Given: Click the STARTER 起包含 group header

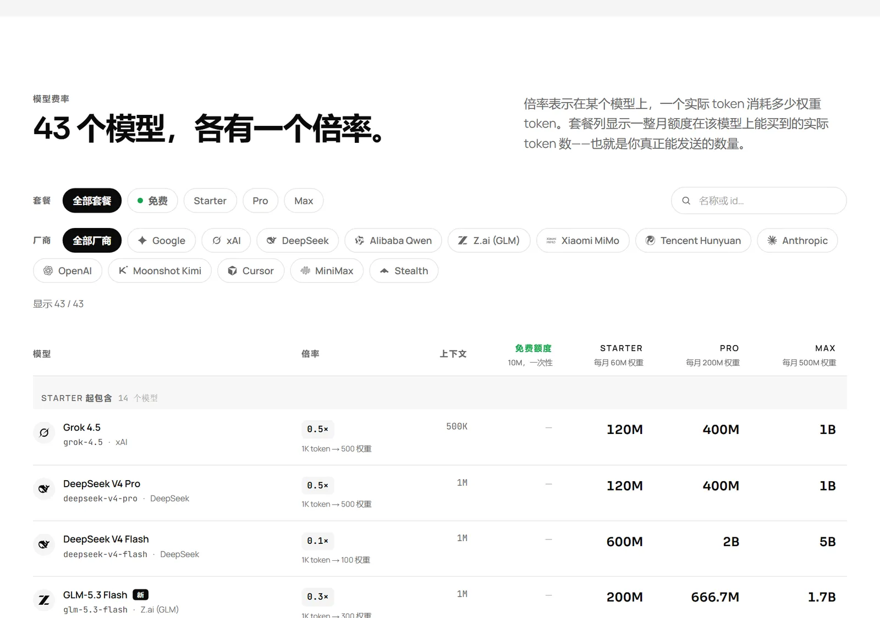Looking at the screenshot, I should pyautogui.click(x=76, y=398).
